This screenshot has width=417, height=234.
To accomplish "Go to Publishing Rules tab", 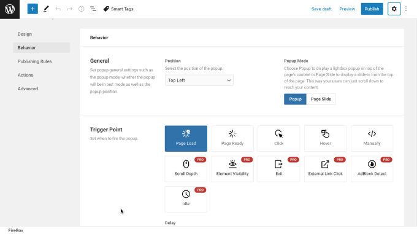I will point(41,61).
